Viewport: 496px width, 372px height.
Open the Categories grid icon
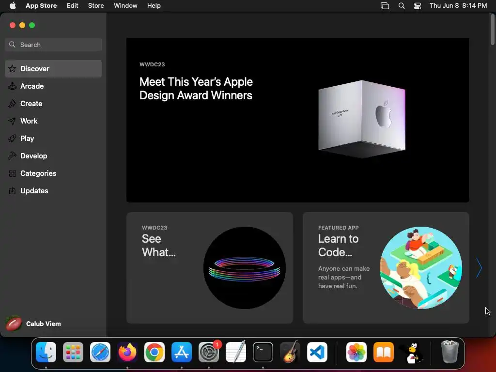pos(12,173)
